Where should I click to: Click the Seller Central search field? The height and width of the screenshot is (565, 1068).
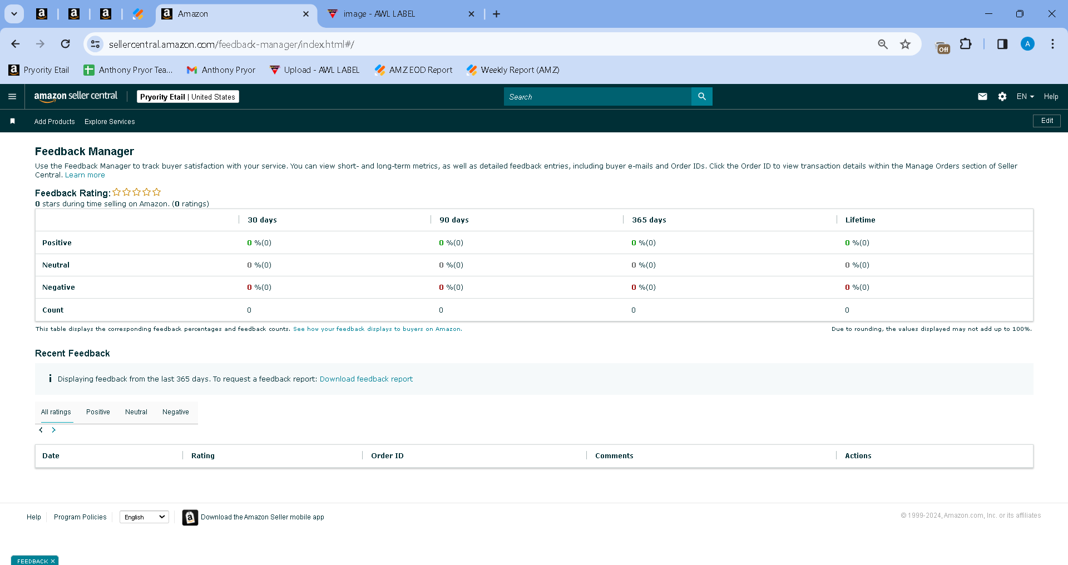tap(597, 97)
